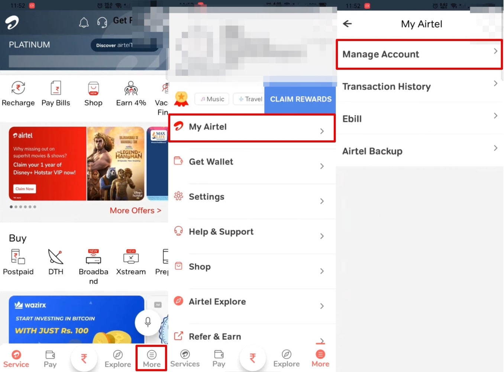Open the Earn 4% feature icon
The height and width of the screenshot is (372, 504).
pyautogui.click(x=130, y=89)
